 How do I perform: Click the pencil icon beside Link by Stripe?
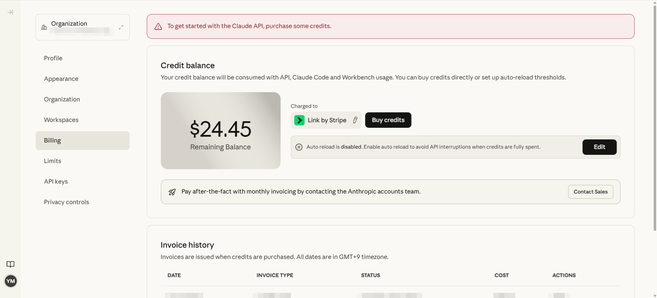[x=355, y=120]
